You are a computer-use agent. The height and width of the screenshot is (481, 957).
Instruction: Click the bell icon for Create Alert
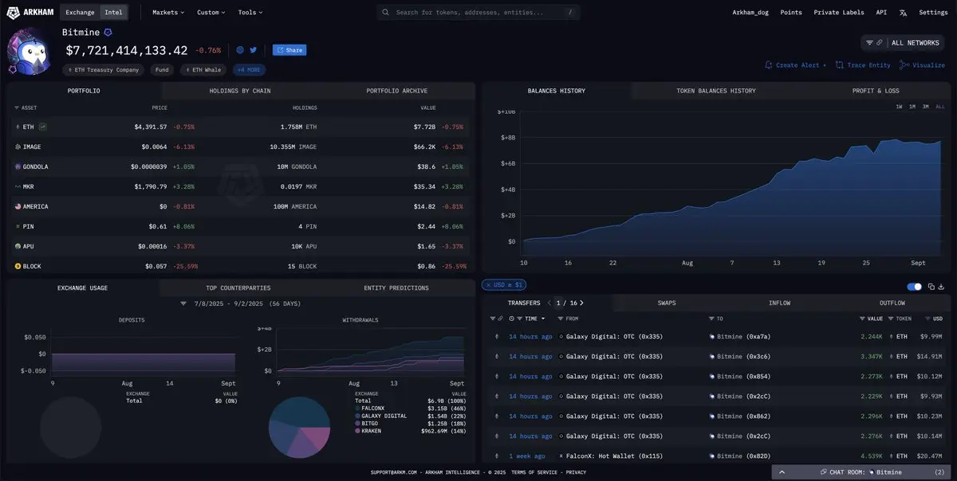769,65
